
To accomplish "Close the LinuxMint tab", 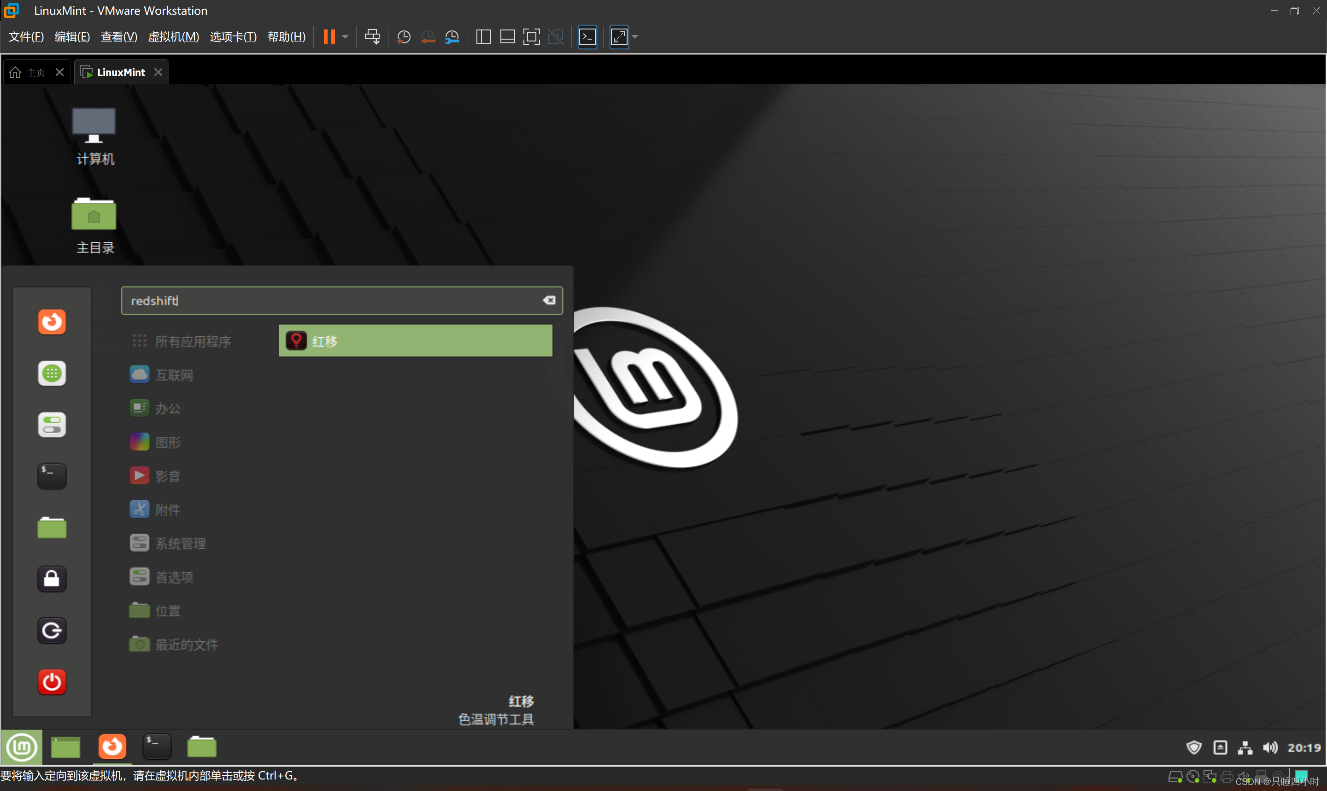I will pyautogui.click(x=159, y=72).
